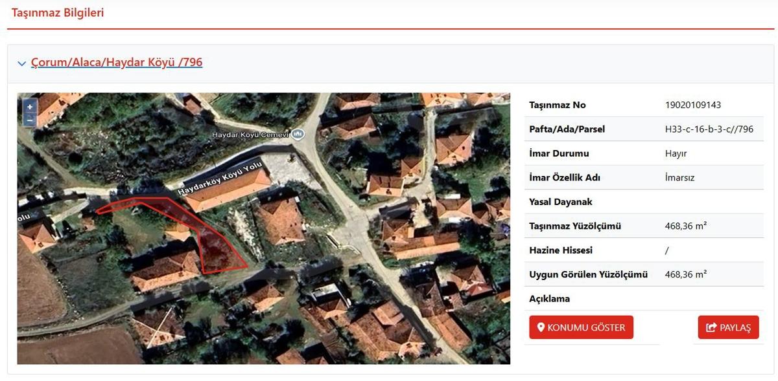The image size is (778, 381).
Task: Open the Çorum/Alaca/Haydar Köyü /796 link
Action: pyautogui.click(x=117, y=63)
